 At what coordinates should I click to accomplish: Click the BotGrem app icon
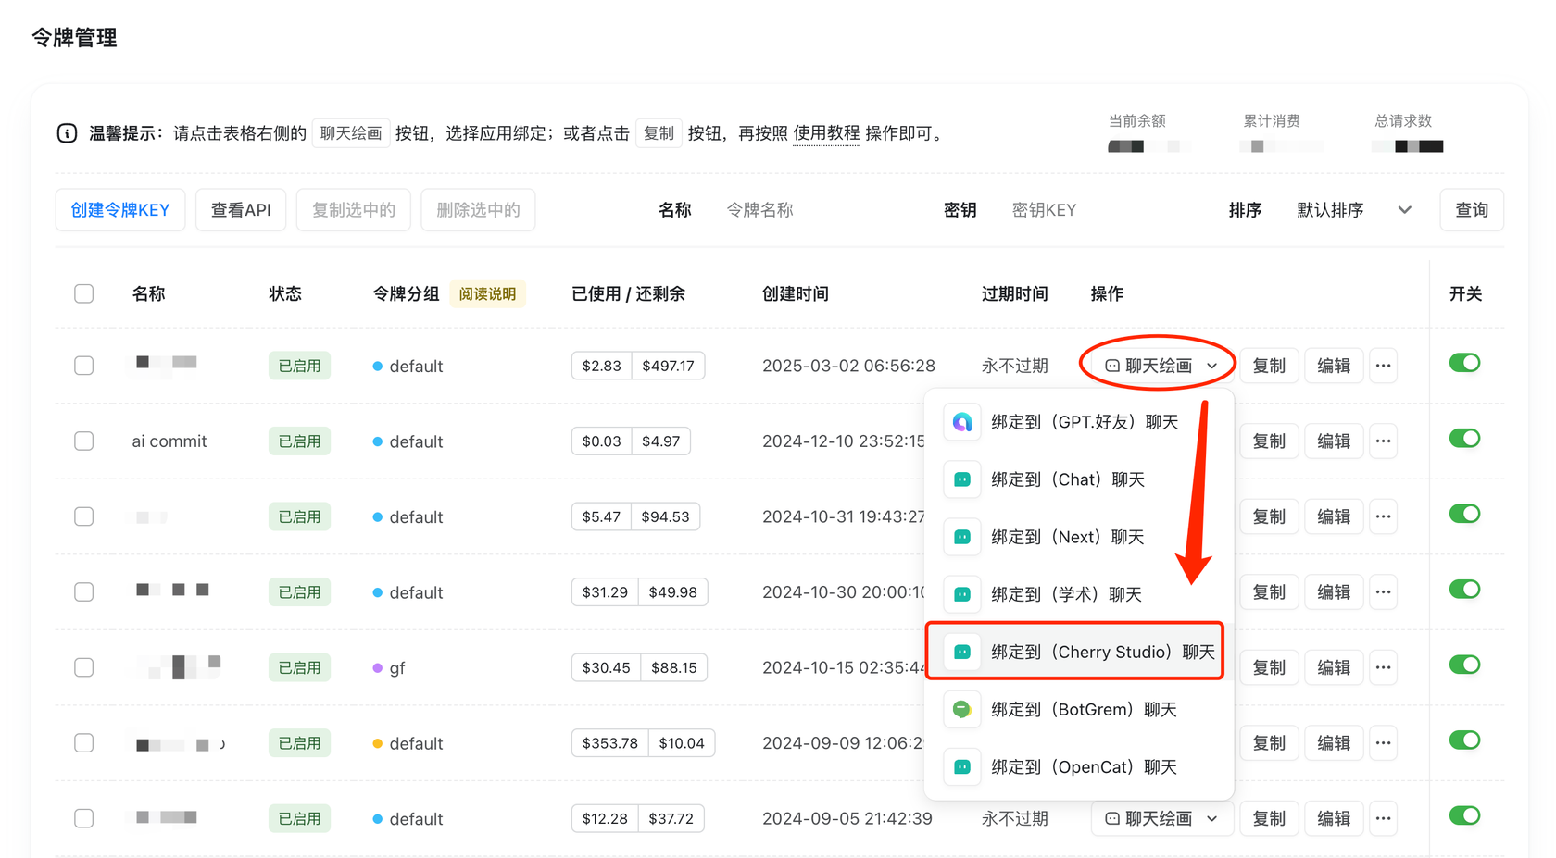tap(962, 709)
